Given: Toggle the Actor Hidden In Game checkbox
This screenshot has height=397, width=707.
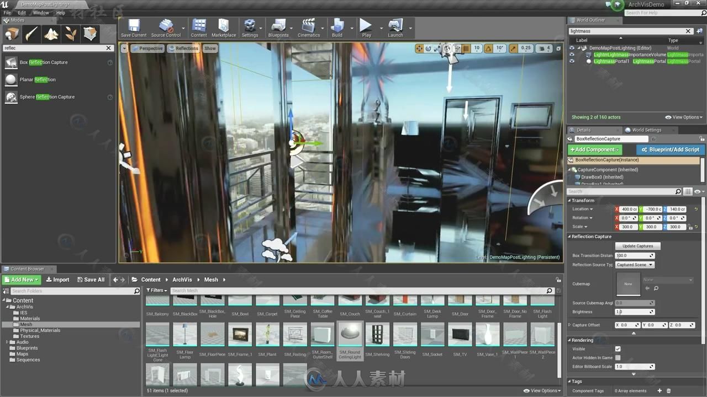Looking at the screenshot, I should (618, 357).
